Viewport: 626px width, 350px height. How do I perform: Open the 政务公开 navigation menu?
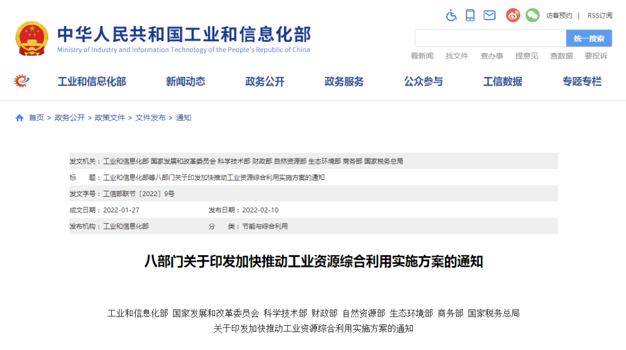[264, 82]
